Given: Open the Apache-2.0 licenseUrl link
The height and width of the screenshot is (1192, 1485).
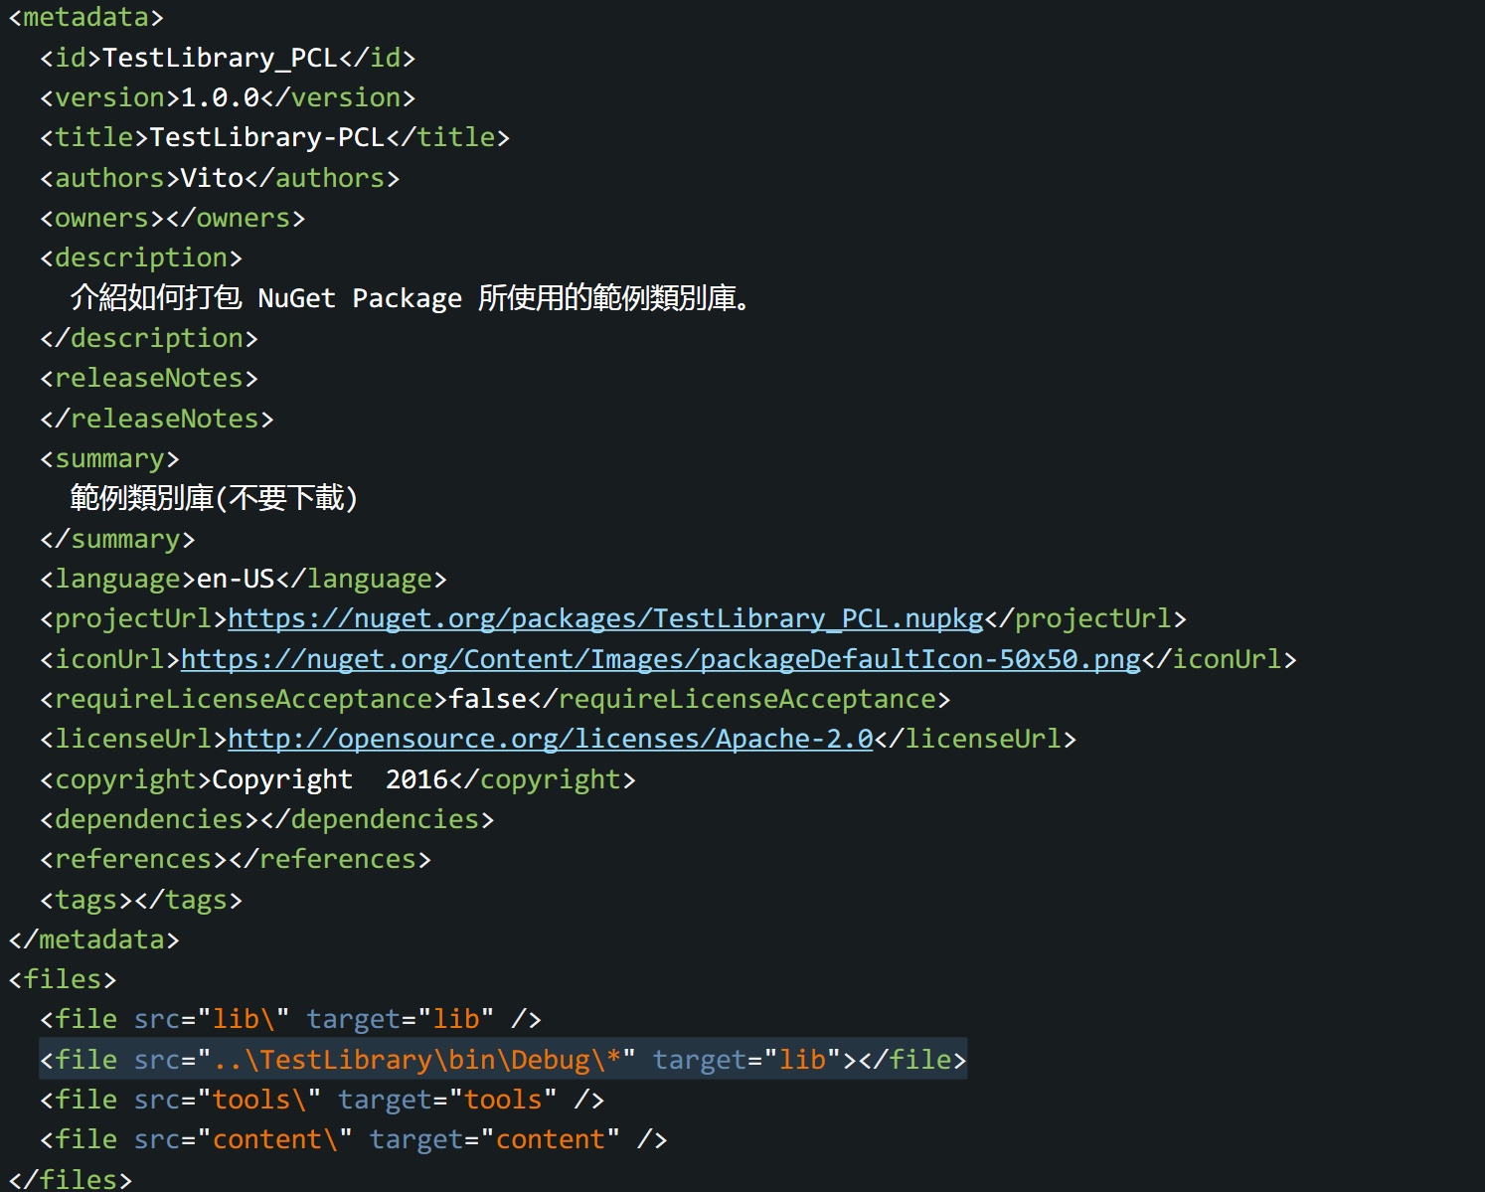Looking at the screenshot, I should [x=550, y=739].
